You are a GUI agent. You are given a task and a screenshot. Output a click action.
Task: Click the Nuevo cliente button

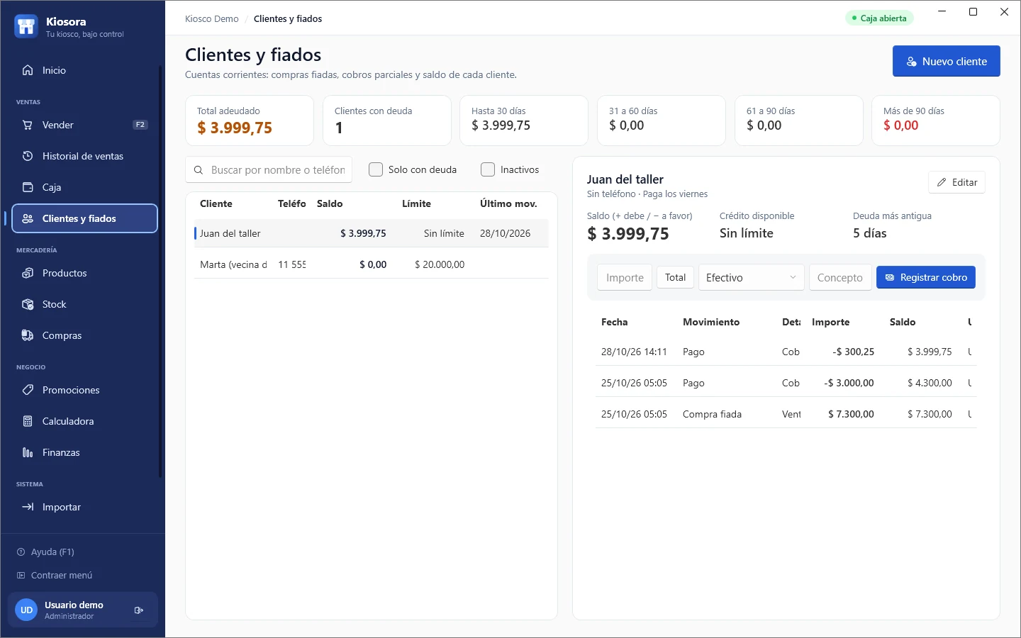946,61
